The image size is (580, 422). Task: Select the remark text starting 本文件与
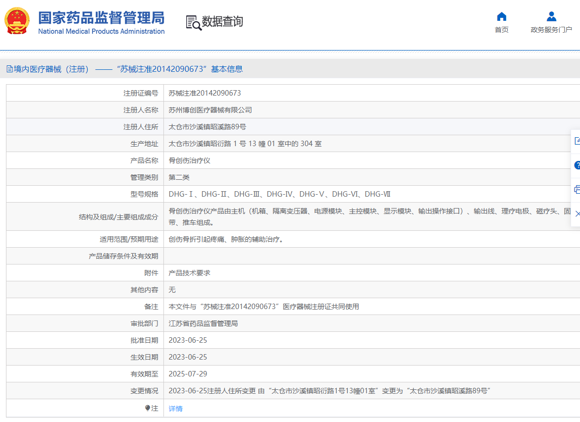[x=264, y=307]
